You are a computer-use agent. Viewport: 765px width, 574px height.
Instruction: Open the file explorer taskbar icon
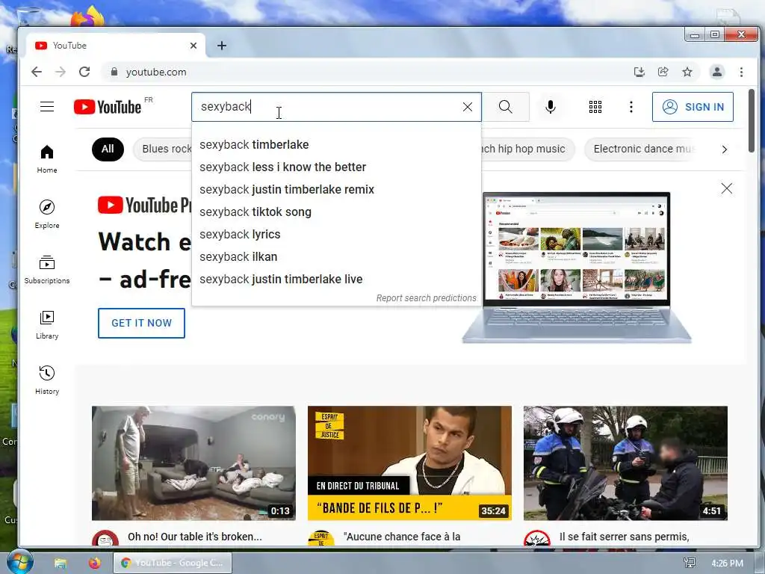pos(61,563)
